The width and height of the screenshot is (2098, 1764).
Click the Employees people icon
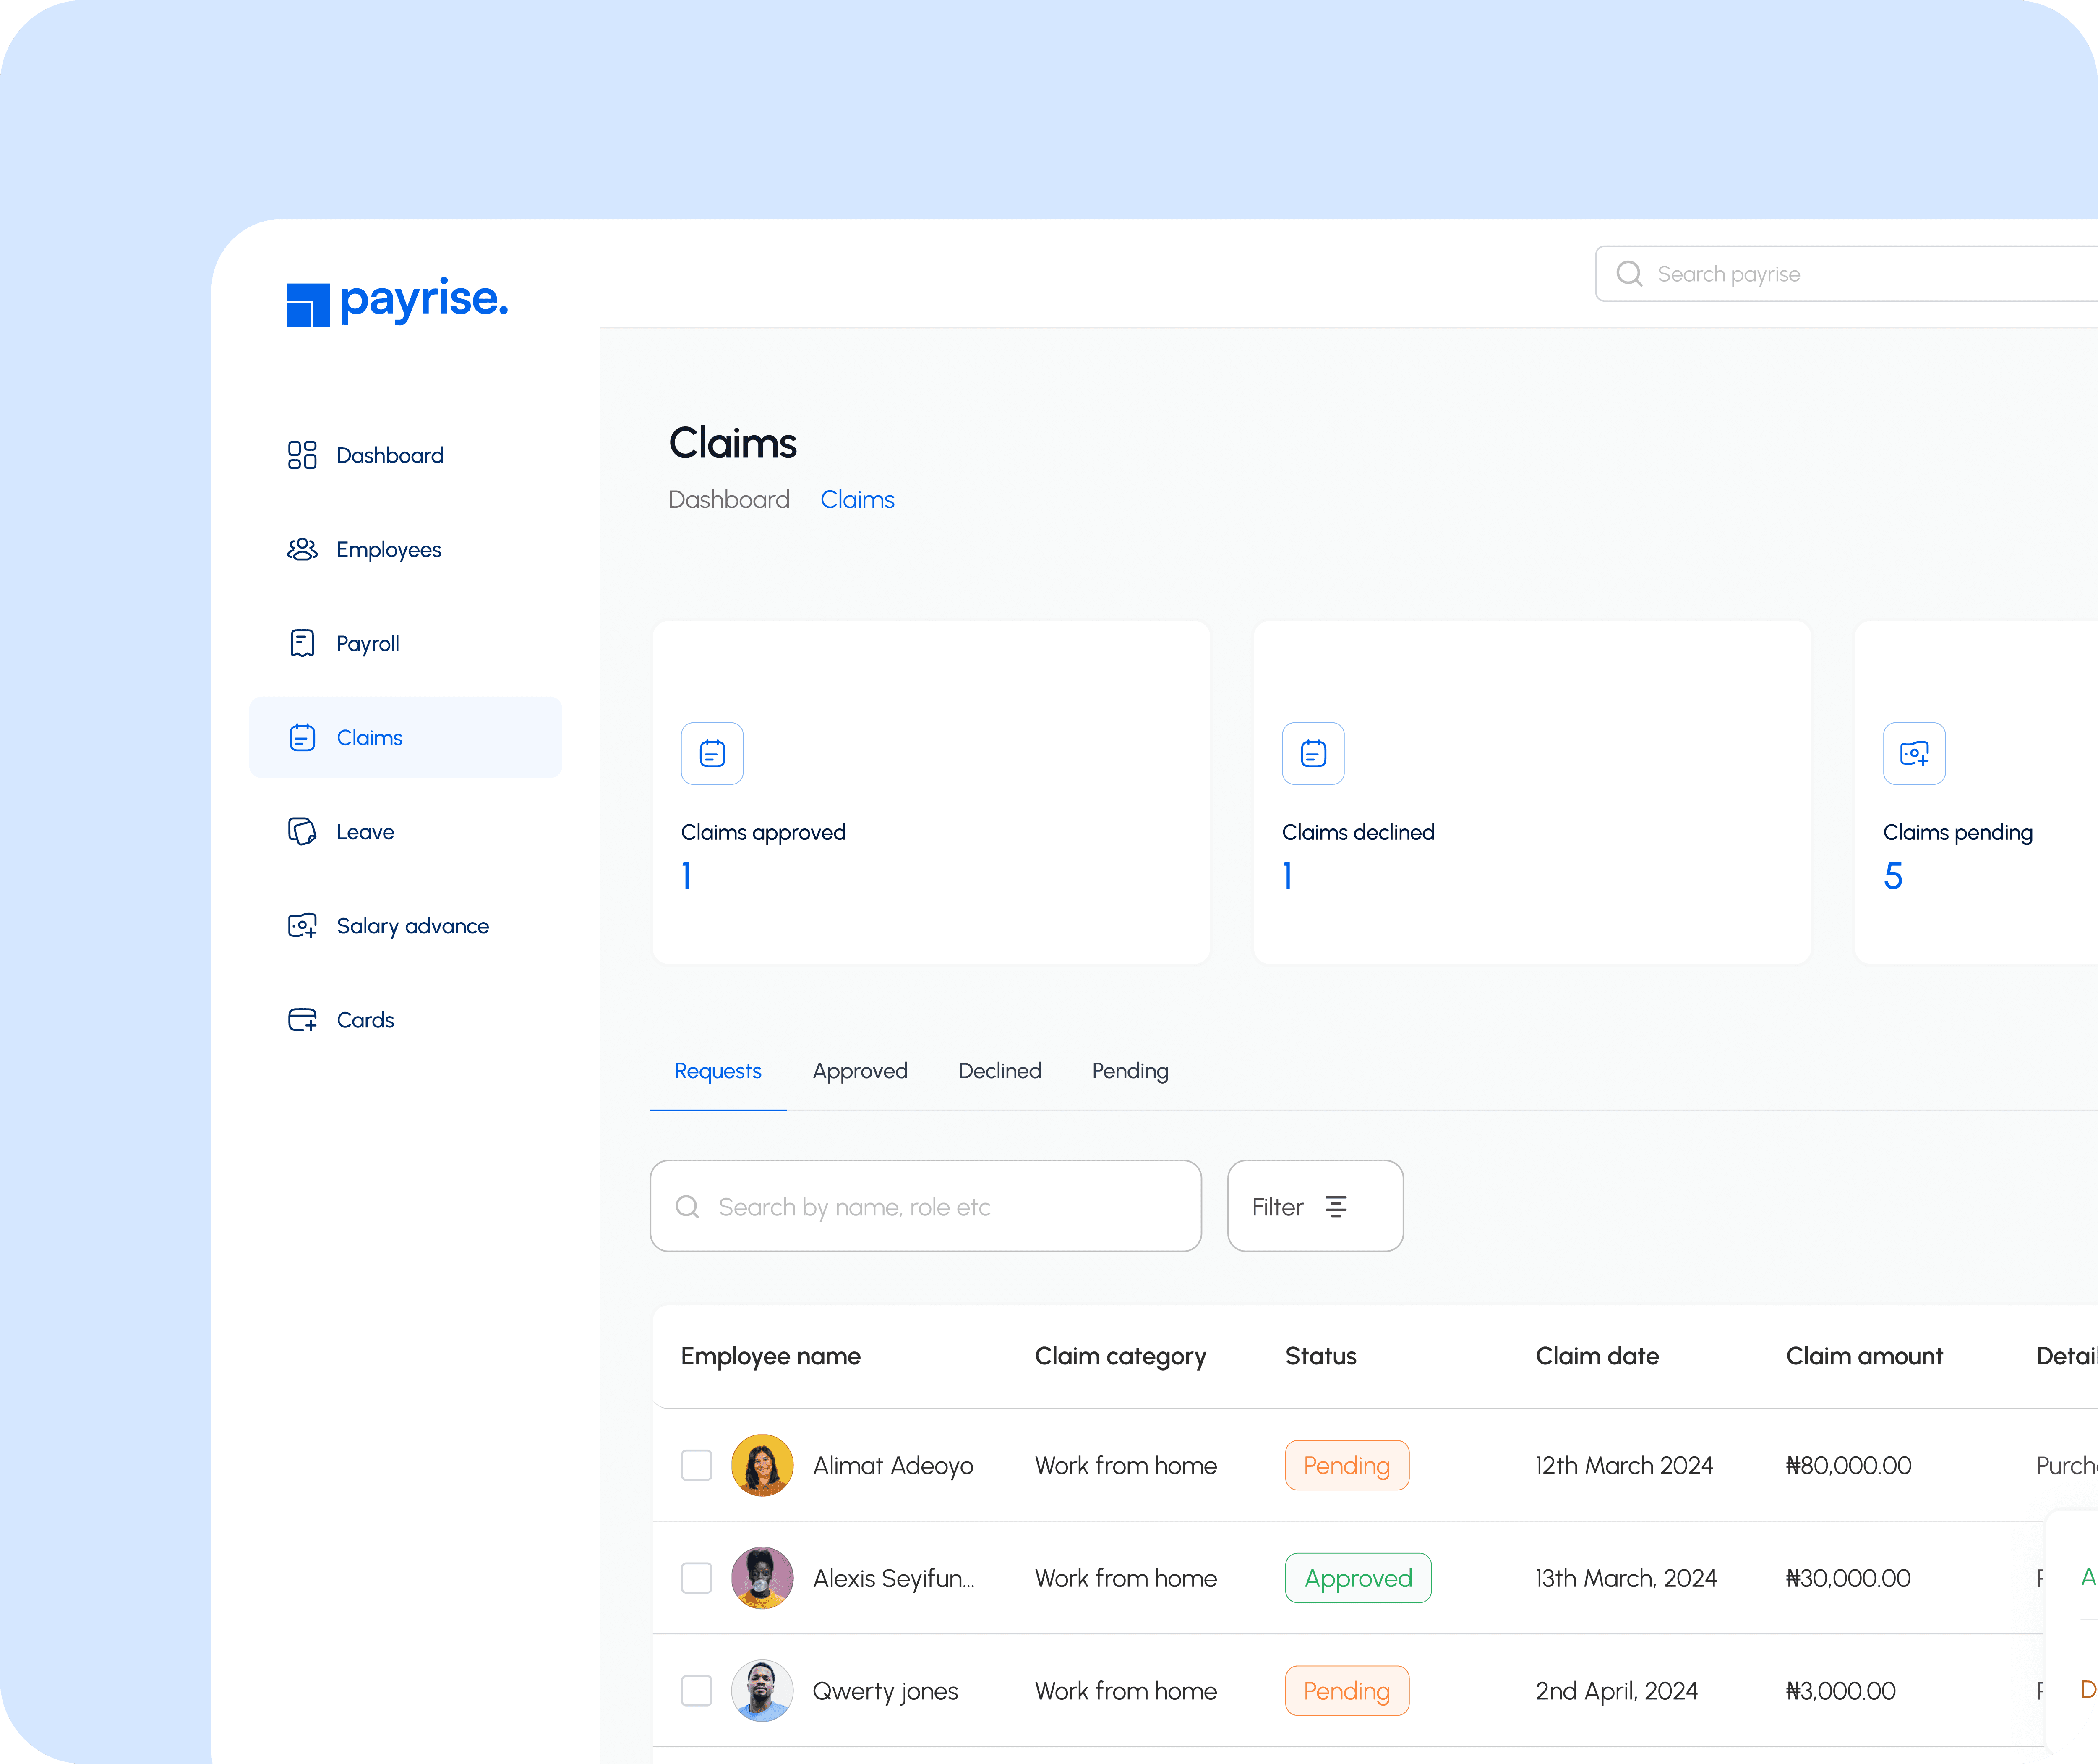click(x=302, y=549)
